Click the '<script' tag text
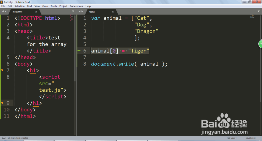Image resolution: width=262 pixels, height=141 pixels. tap(50, 77)
